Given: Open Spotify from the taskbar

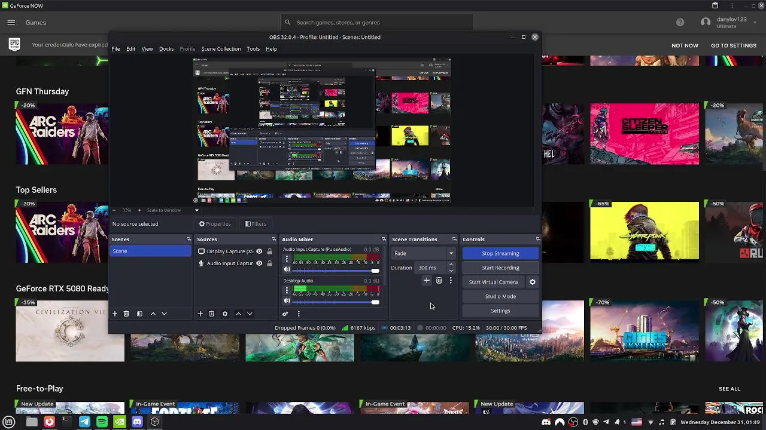Looking at the screenshot, I should [x=102, y=422].
